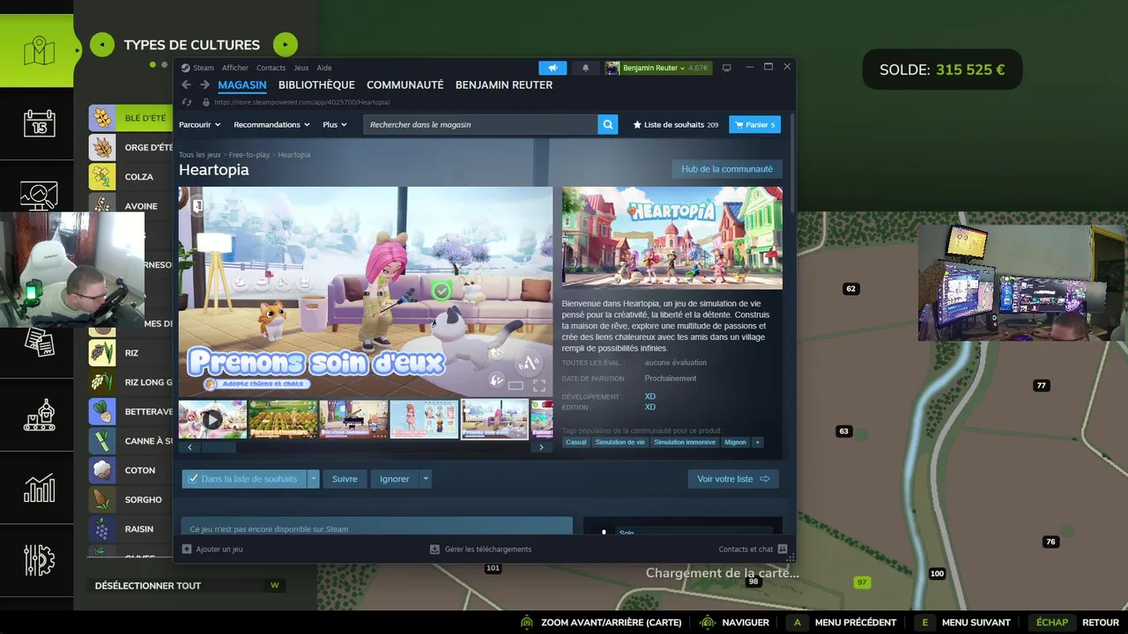Screen dimensions: 1128x634
Task: Open Contacts et chat icon
Action: point(783,549)
